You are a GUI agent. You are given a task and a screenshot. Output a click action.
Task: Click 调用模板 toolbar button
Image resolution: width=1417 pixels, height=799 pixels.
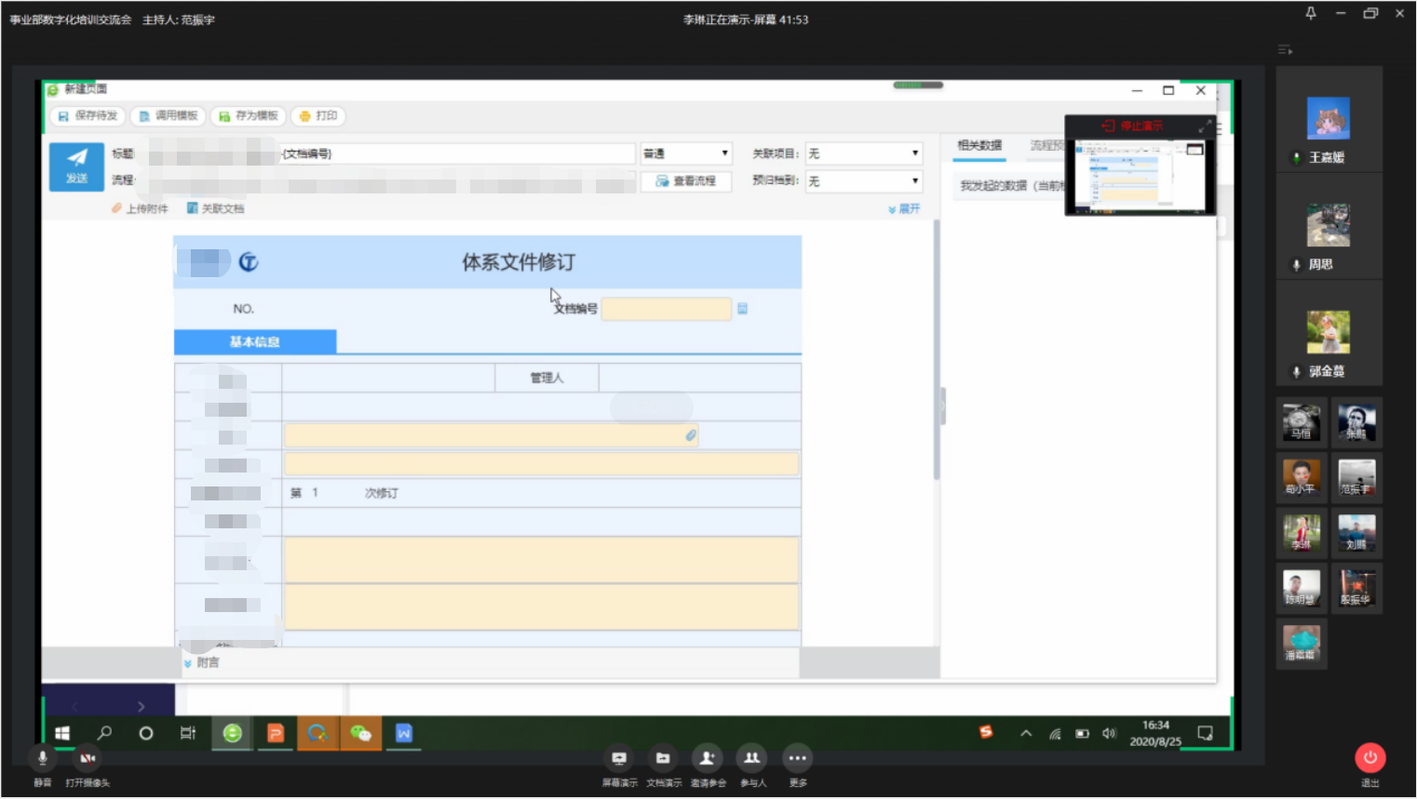click(169, 116)
